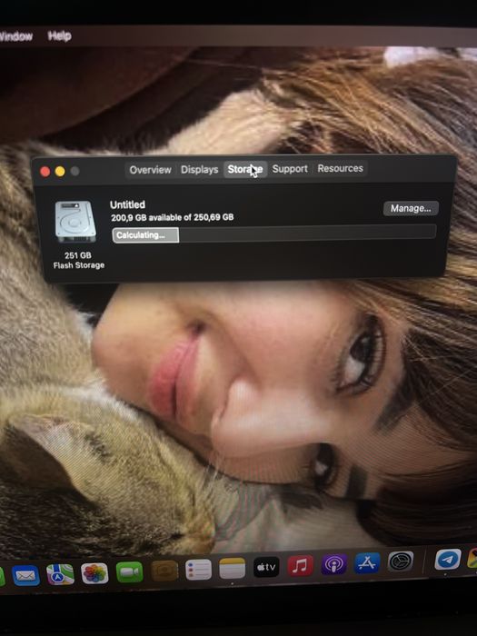Launch the Music app from the Dock
This screenshot has height=636, width=477.
(x=300, y=566)
